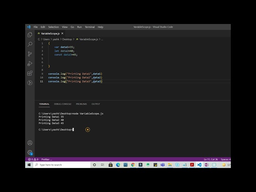Open the Explorer view in activity bar
Screen dimensions: 256x192
click(x=30, y=35)
